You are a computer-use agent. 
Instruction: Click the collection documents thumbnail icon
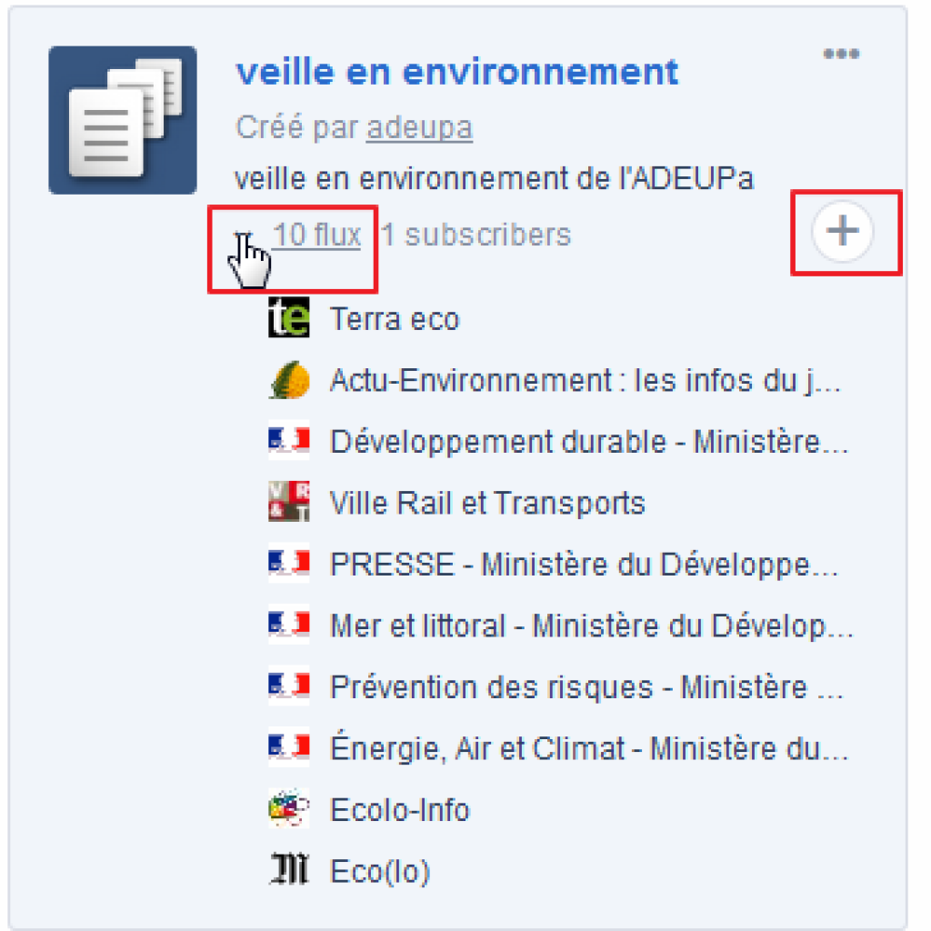pyautogui.click(x=122, y=120)
